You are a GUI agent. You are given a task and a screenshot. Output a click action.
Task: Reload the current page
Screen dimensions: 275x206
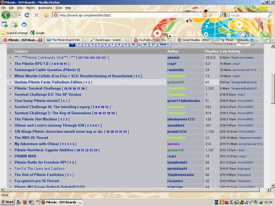tap(27, 15)
